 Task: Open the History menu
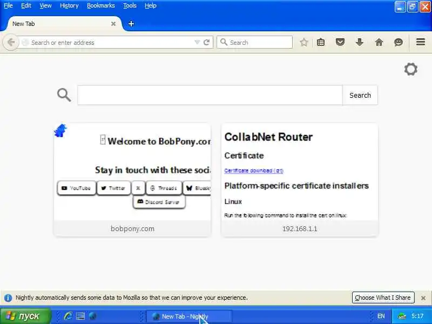point(69,5)
